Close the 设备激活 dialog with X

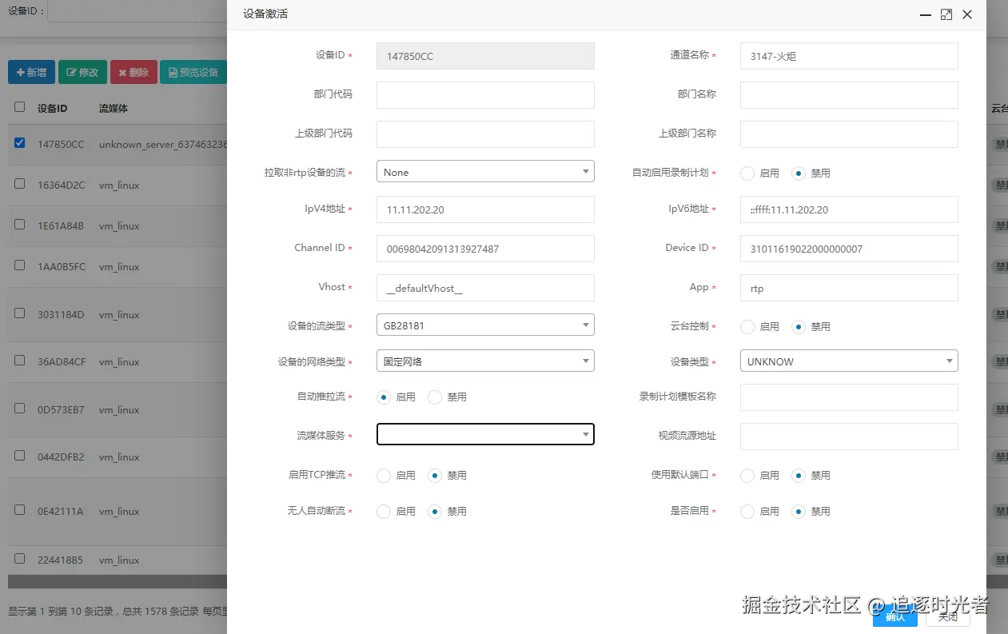coord(967,14)
